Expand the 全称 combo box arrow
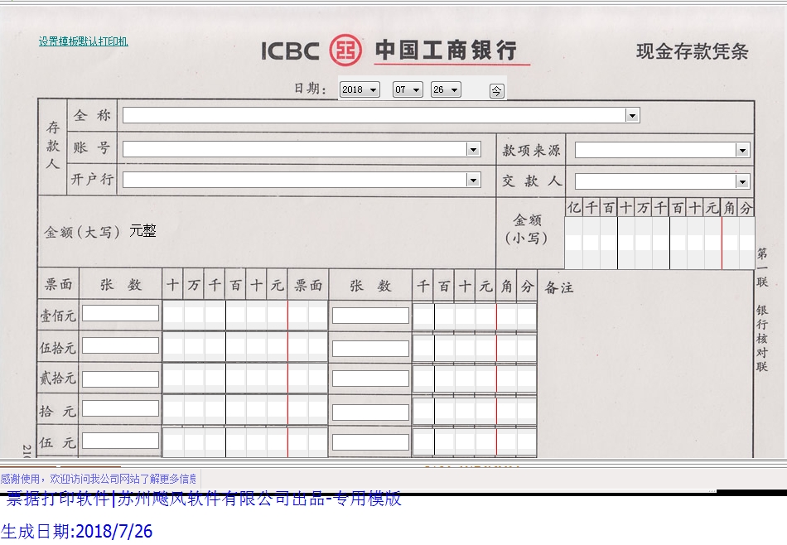The image size is (787, 545). tap(632, 116)
